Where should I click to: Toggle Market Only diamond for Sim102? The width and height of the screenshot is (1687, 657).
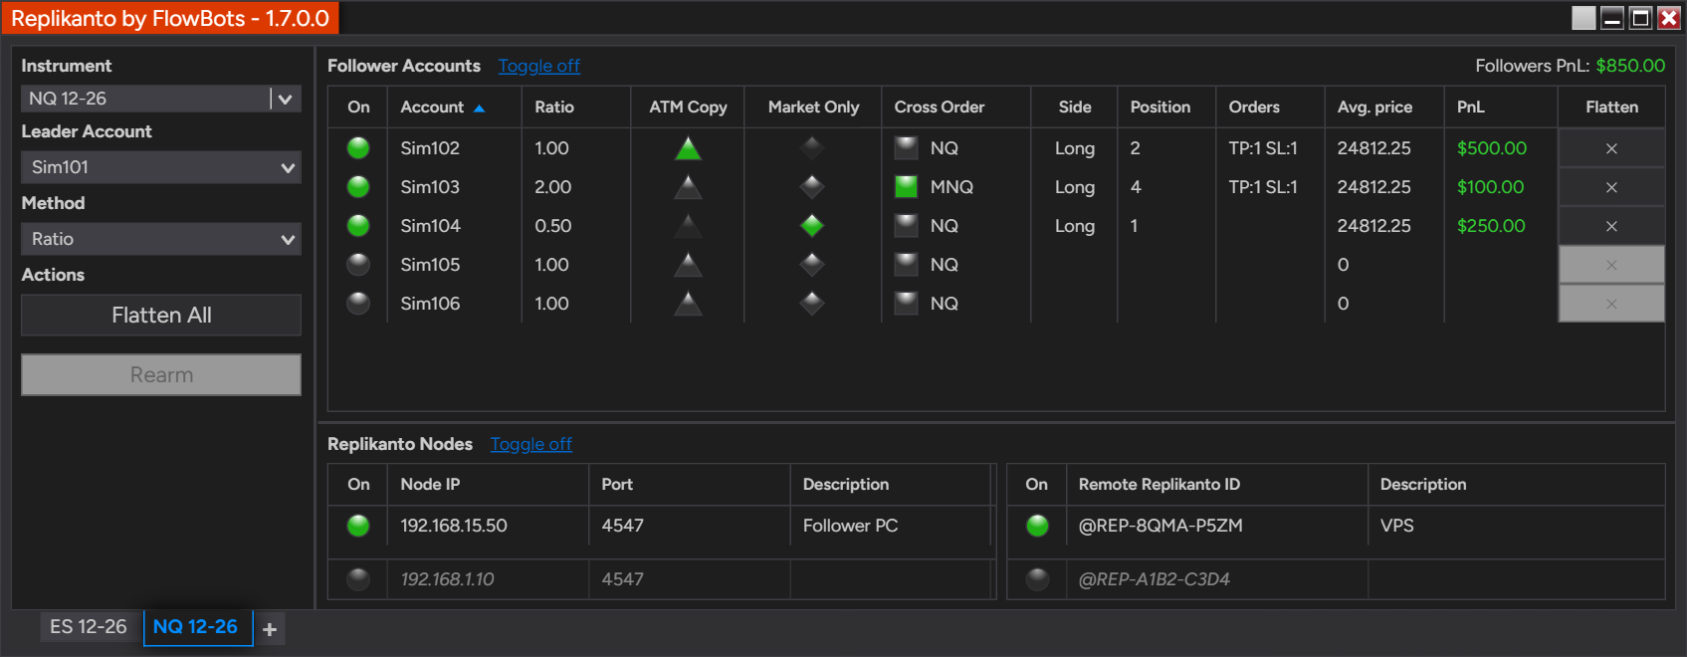812,148
